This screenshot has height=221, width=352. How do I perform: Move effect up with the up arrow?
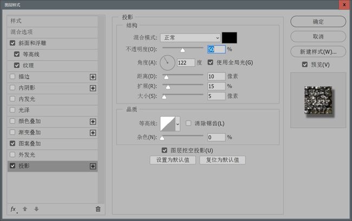(x=25, y=209)
